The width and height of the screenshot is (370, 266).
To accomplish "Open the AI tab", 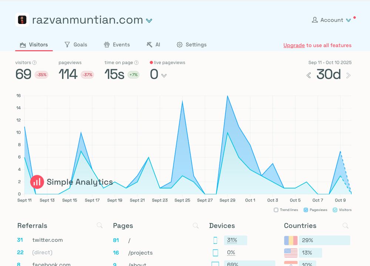I will [153, 45].
